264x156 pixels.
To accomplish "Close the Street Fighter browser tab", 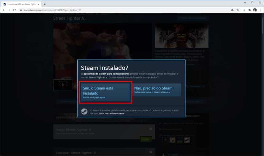I will (38, 4).
